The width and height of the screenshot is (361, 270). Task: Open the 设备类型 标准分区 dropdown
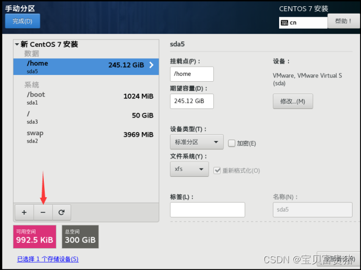197,142
